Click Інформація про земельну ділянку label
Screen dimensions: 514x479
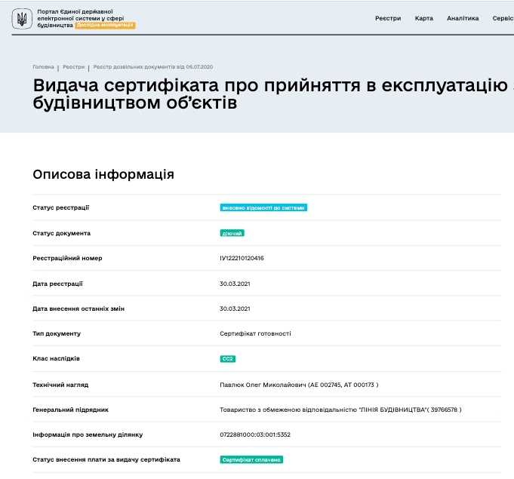[x=88, y=434]
